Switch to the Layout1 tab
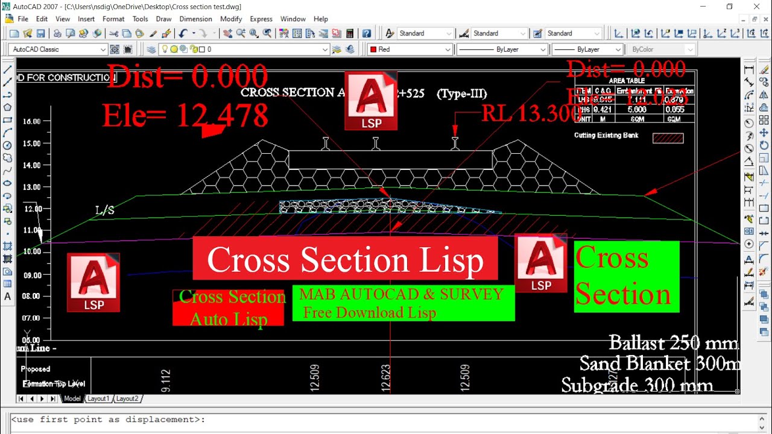The image size is (772, 434). [x=98, y=398]
